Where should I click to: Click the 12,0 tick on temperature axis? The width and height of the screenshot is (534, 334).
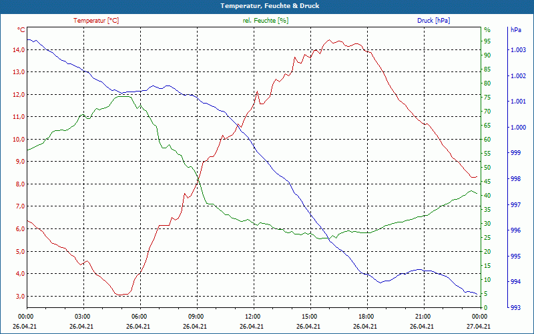tap(19, 94)
